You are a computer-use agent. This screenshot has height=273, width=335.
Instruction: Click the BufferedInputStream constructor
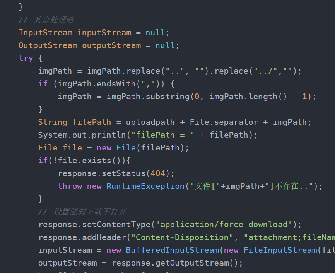[173, 250]
